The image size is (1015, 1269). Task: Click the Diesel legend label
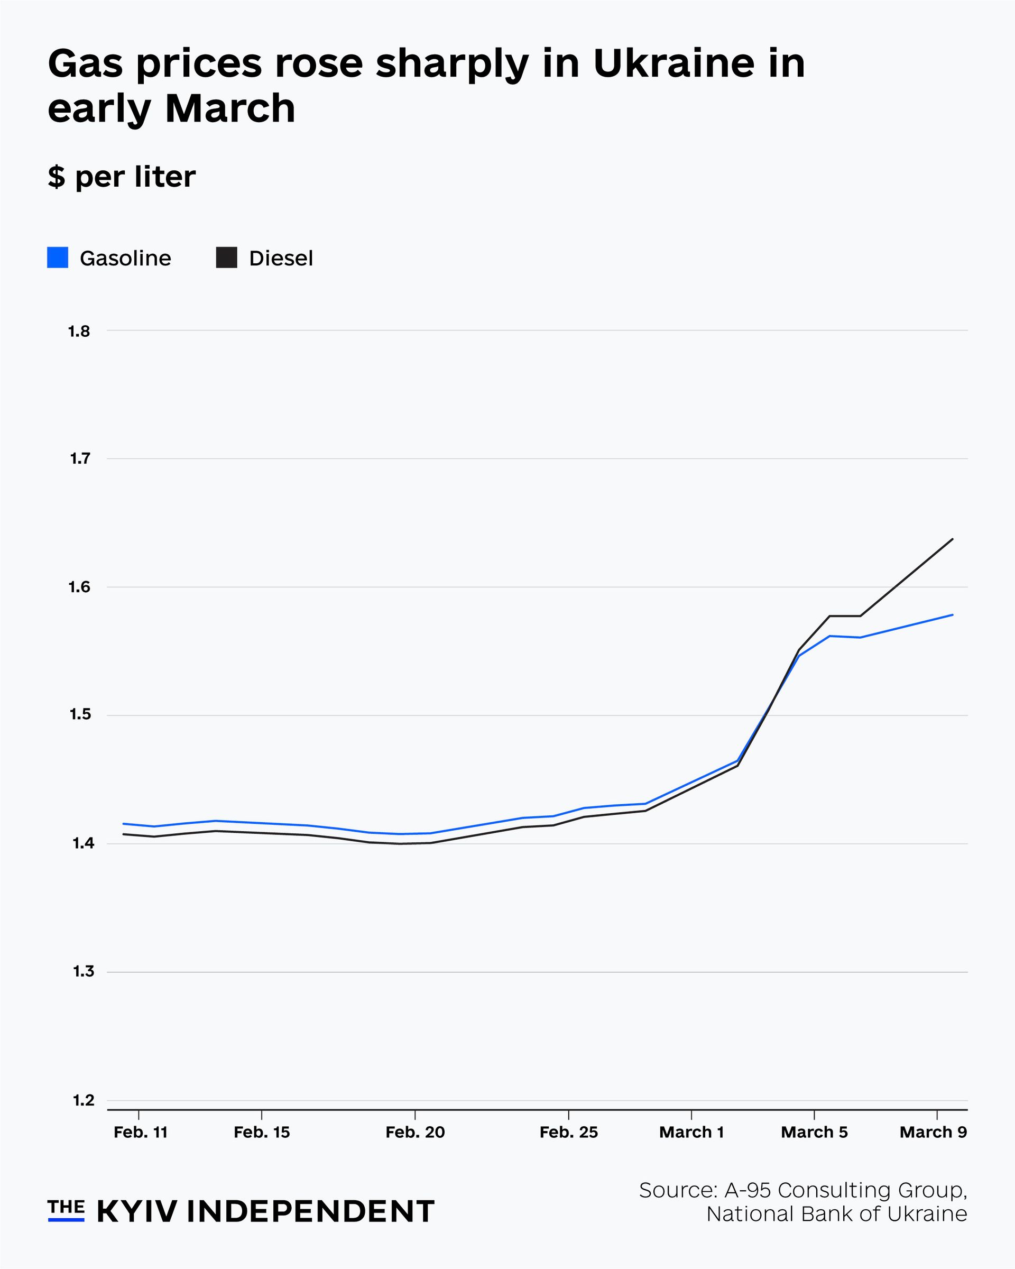(281, 259)
